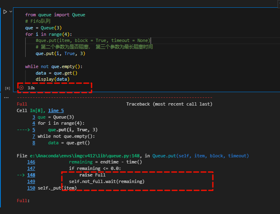The width and height of the screenshot is (280, 214).
Task: Click 'Queue.put(self, item, block, timeout)' signature
Action: (201, 156)
